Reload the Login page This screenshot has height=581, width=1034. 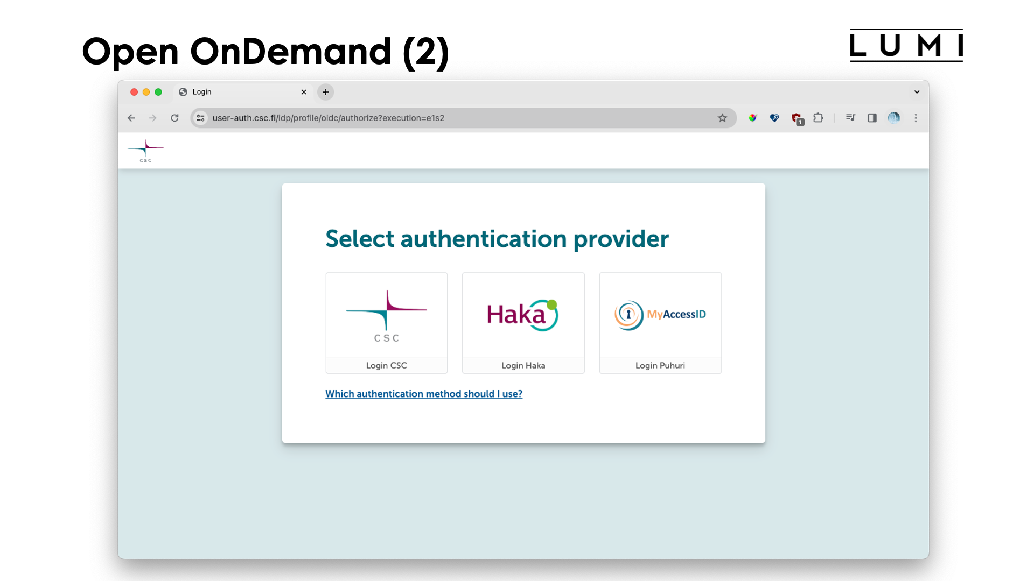[174, 118]
